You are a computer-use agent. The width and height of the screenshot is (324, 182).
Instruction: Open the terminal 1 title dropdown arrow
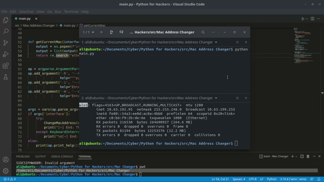tap(216, 42)
